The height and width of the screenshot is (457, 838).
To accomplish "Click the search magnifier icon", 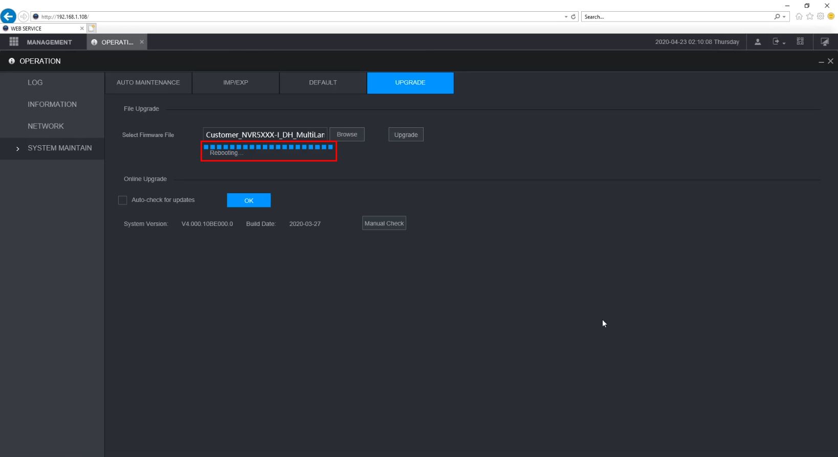I will click(777, 17).
